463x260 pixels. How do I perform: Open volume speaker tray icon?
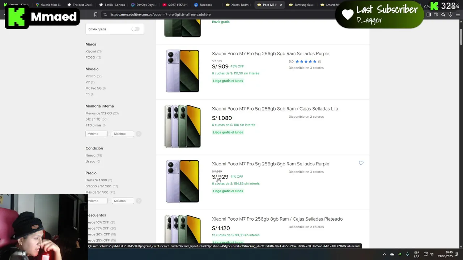(x=431, y=254)
